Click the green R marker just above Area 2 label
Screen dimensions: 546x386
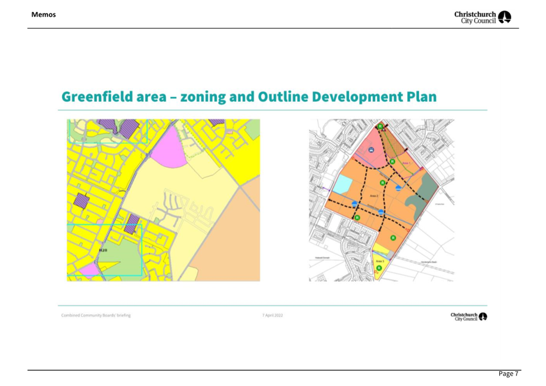382,183
